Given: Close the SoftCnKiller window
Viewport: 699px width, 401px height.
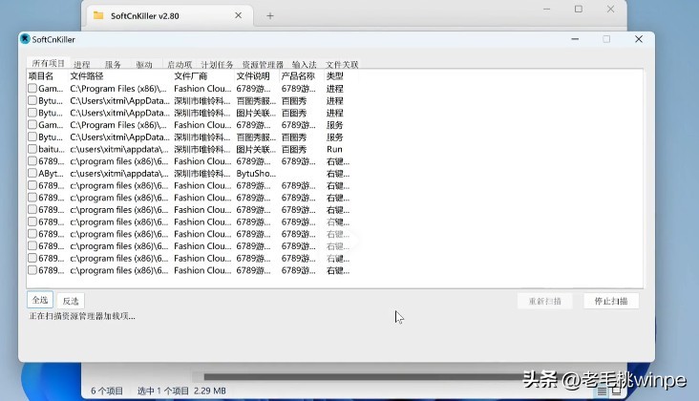Looking at the screenshot, I should [x=638, y=39].
